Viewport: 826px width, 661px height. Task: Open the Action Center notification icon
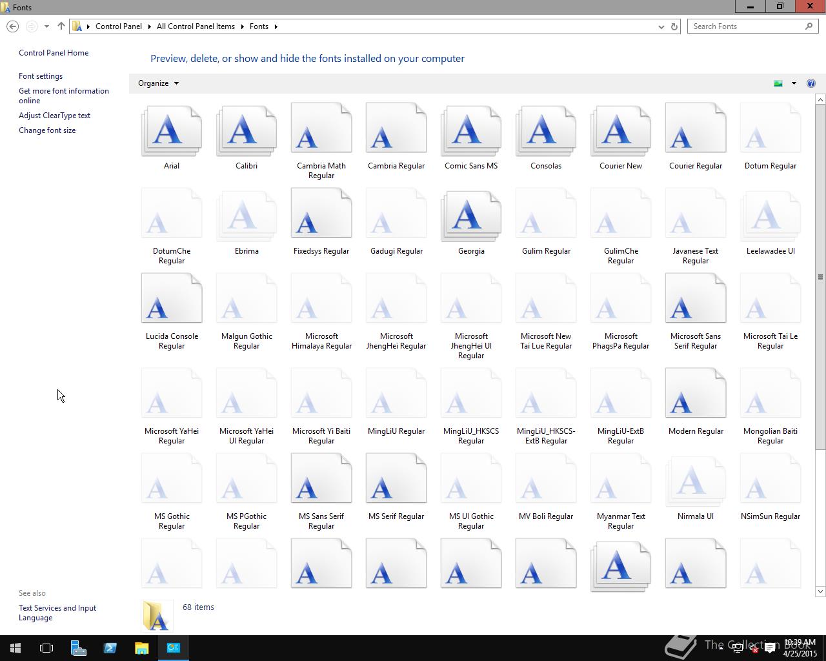pos(770,648)
